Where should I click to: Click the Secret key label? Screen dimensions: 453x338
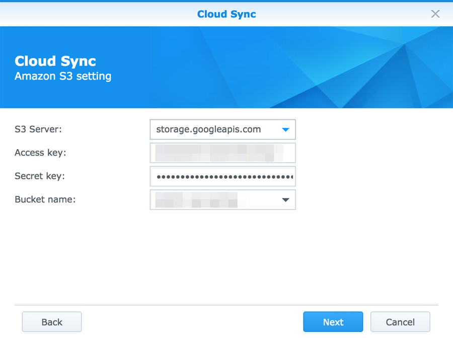[40, 176]
